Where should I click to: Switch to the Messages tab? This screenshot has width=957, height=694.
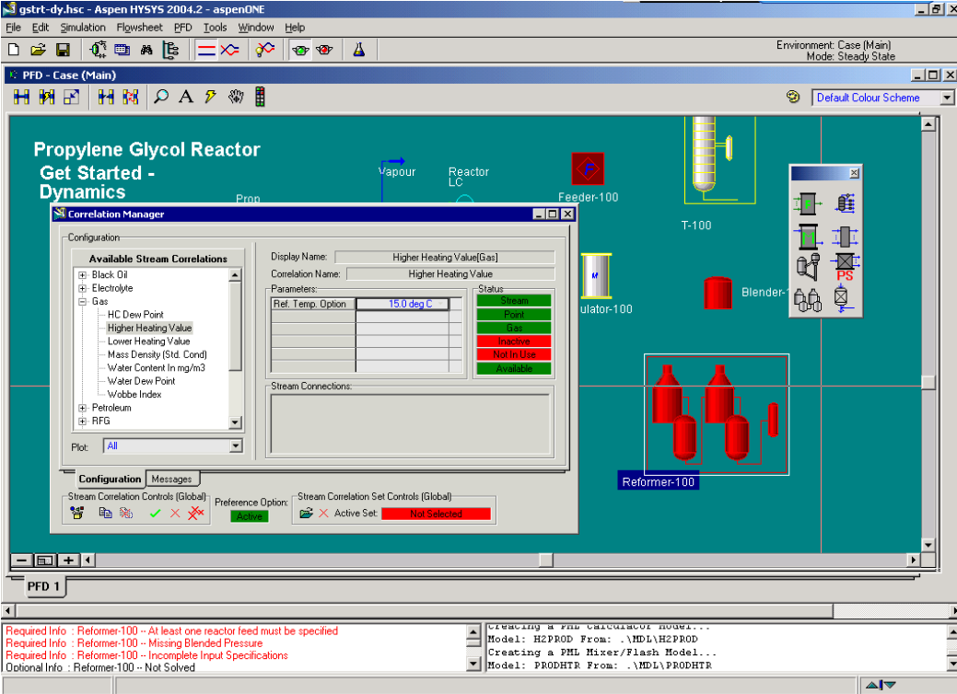coord(171,480)
